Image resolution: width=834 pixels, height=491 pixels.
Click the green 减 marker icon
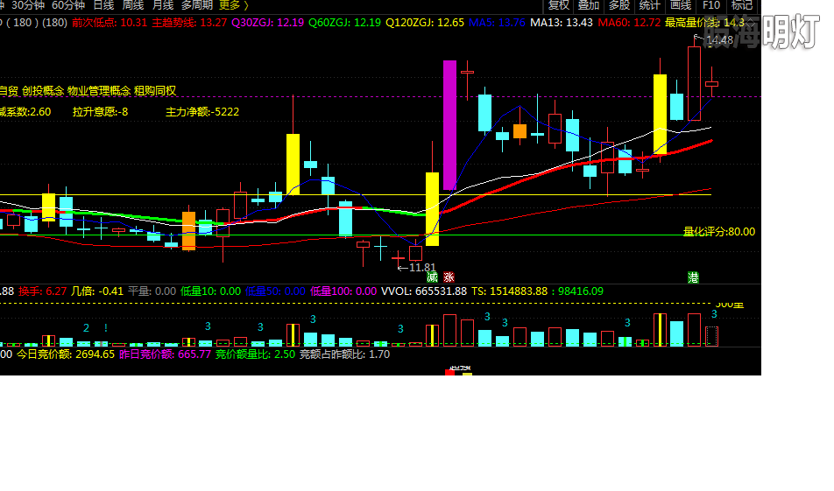(432, 277)
